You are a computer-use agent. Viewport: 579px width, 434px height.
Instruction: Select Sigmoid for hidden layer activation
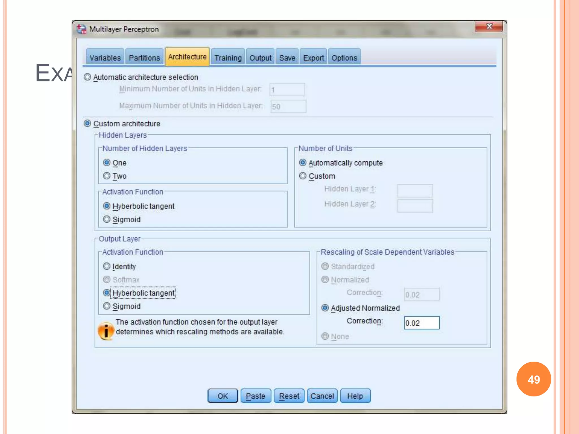pyautogui.click(x=107, y=219)
